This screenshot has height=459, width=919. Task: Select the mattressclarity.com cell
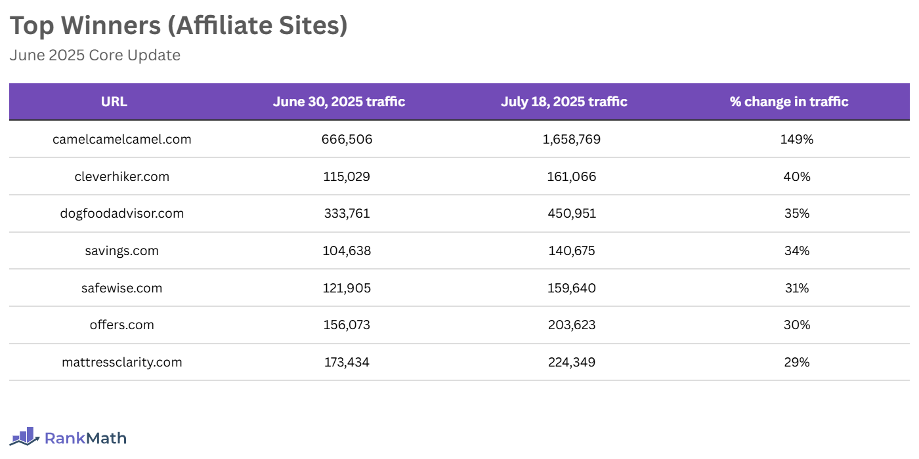pos(122,362)
